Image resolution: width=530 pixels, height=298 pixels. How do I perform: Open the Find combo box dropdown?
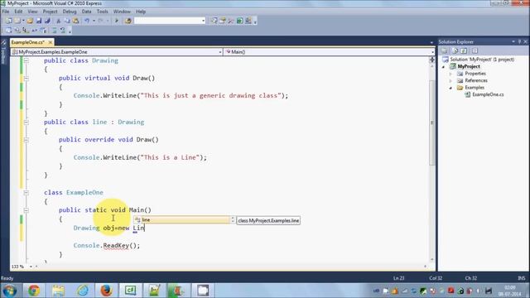[x=203, y=21]
